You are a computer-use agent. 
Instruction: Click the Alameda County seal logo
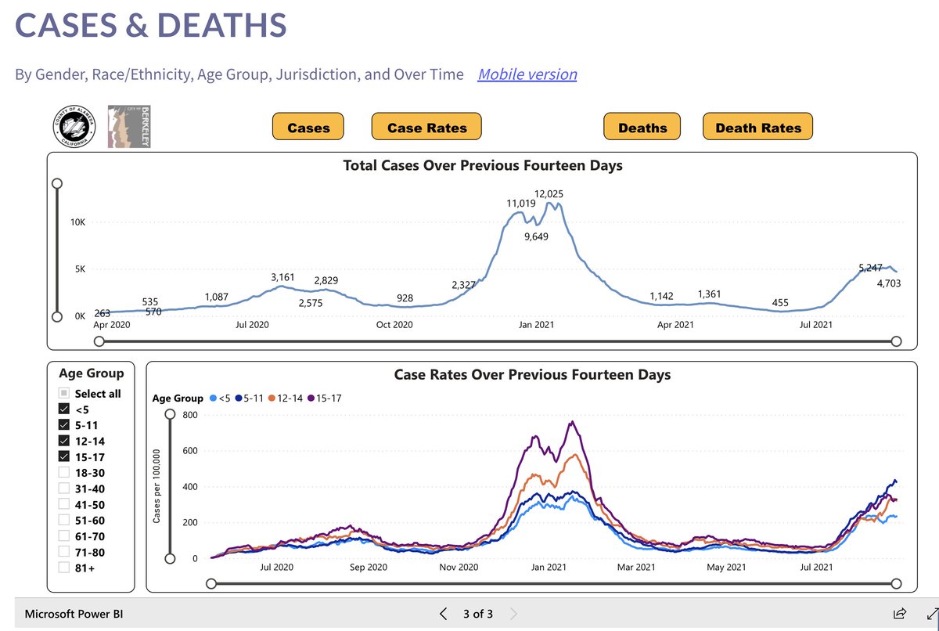[x=75, y=127]
